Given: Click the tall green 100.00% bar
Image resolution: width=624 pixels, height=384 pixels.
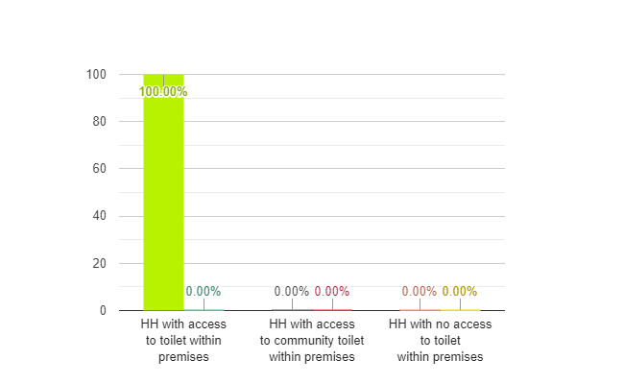Looking at the screenshot, I should (x=163, y=192).
